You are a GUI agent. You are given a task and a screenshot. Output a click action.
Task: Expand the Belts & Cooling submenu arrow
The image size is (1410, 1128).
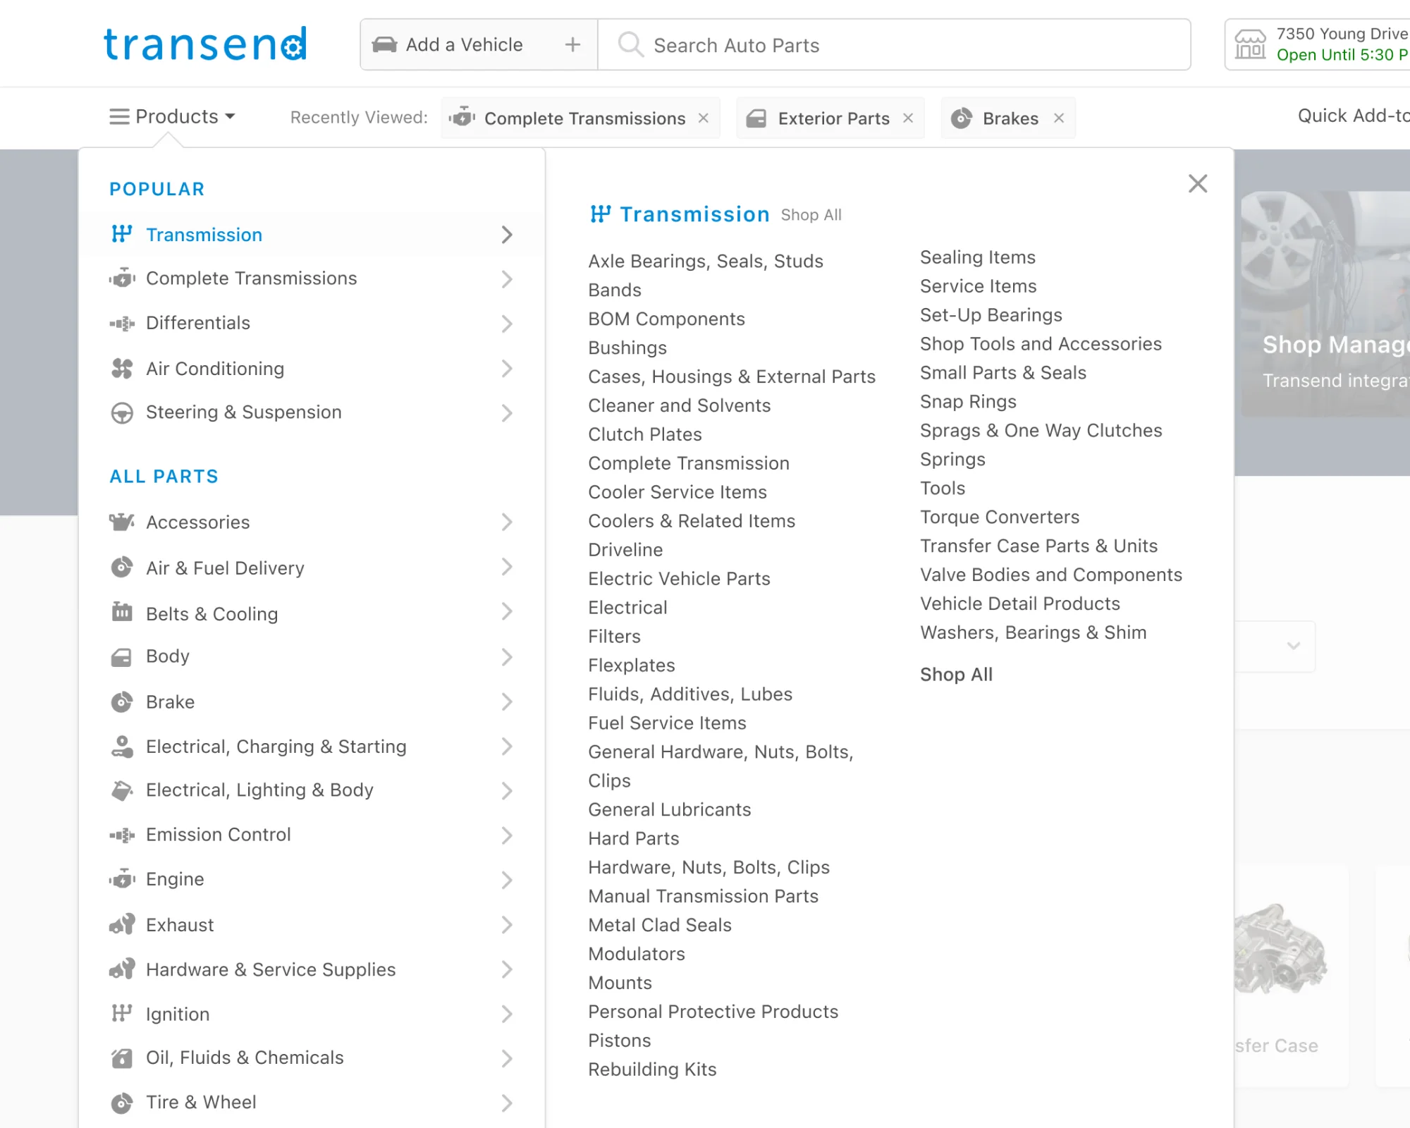pos(506,612)
